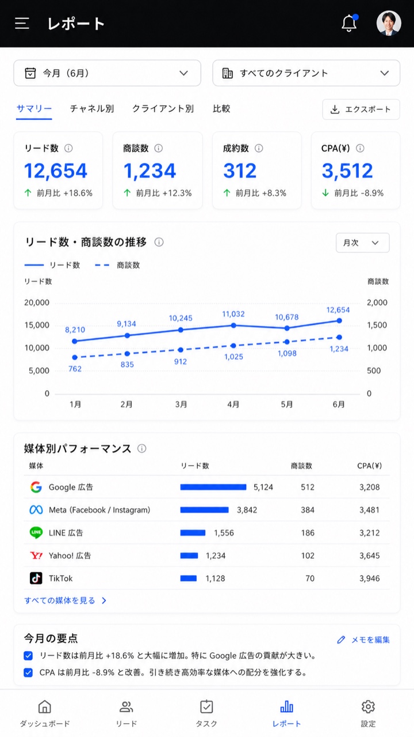Switch to the 比較 tab
This screenshot has height=737, width=414.
coord(221,108)
